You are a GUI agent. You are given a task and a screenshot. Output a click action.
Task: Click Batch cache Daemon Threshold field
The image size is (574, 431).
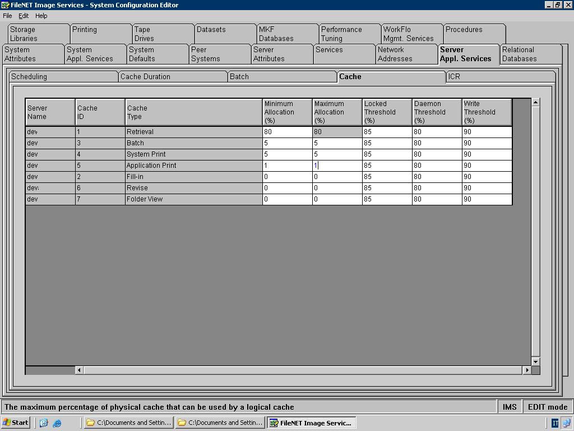pyautogui.click(x=437, y=143)
